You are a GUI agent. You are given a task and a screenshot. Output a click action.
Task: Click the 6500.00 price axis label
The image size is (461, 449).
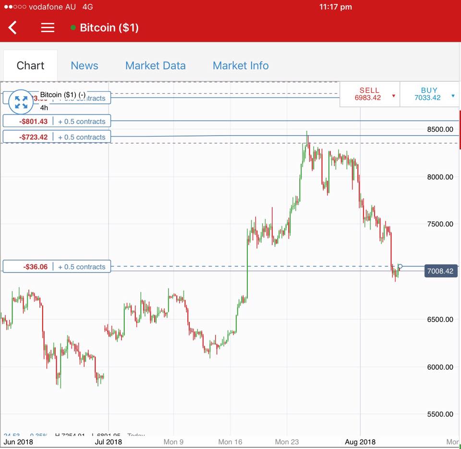pos(440,319)
